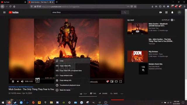Open the more actions ellipsis menu
The image size is (187, 105).
click(122, 94)
